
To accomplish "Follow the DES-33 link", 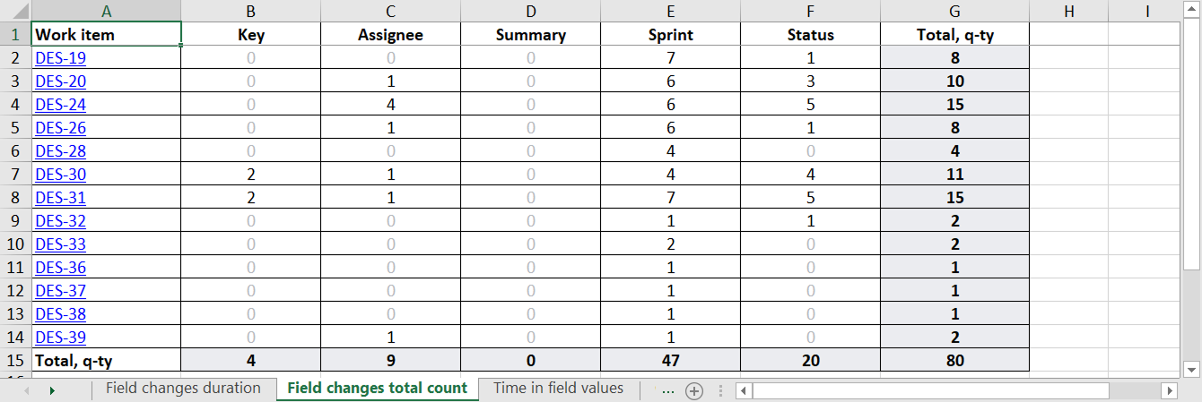I will click(60, 244).
